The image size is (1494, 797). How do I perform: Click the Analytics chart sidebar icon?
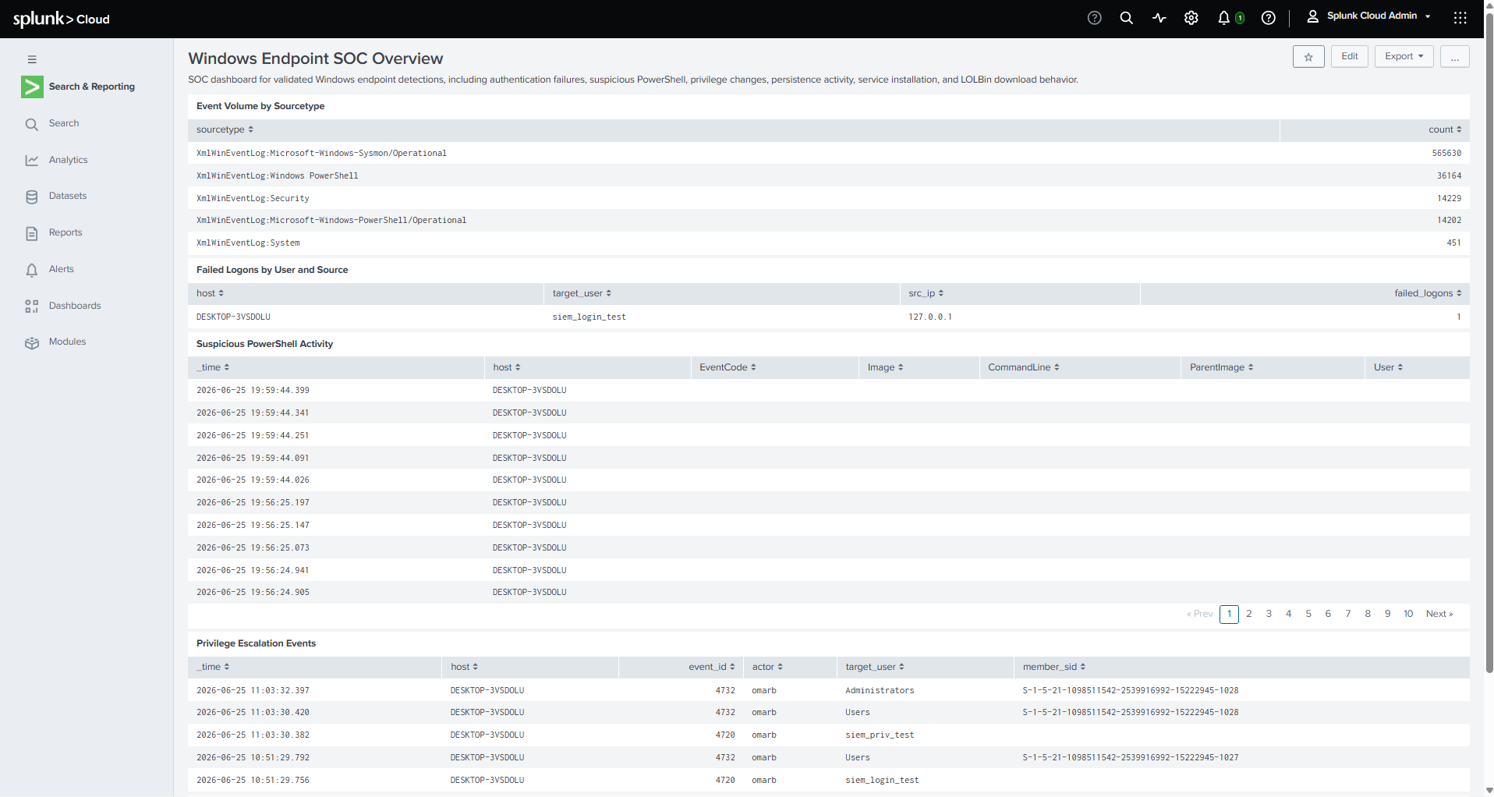32,160
